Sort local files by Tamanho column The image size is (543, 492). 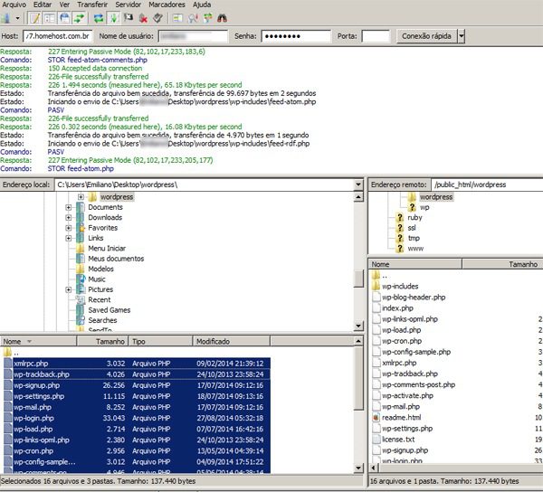[102, 342]
